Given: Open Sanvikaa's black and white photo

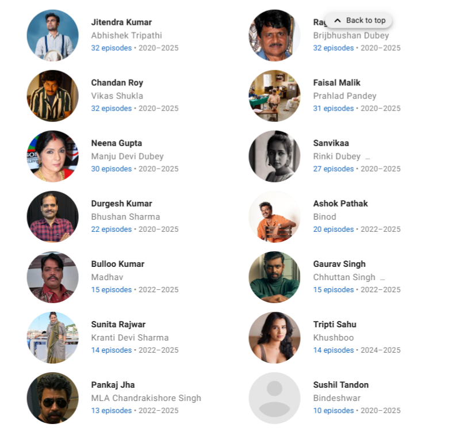Looking at the screenshot, I should (x=274, y=156).
